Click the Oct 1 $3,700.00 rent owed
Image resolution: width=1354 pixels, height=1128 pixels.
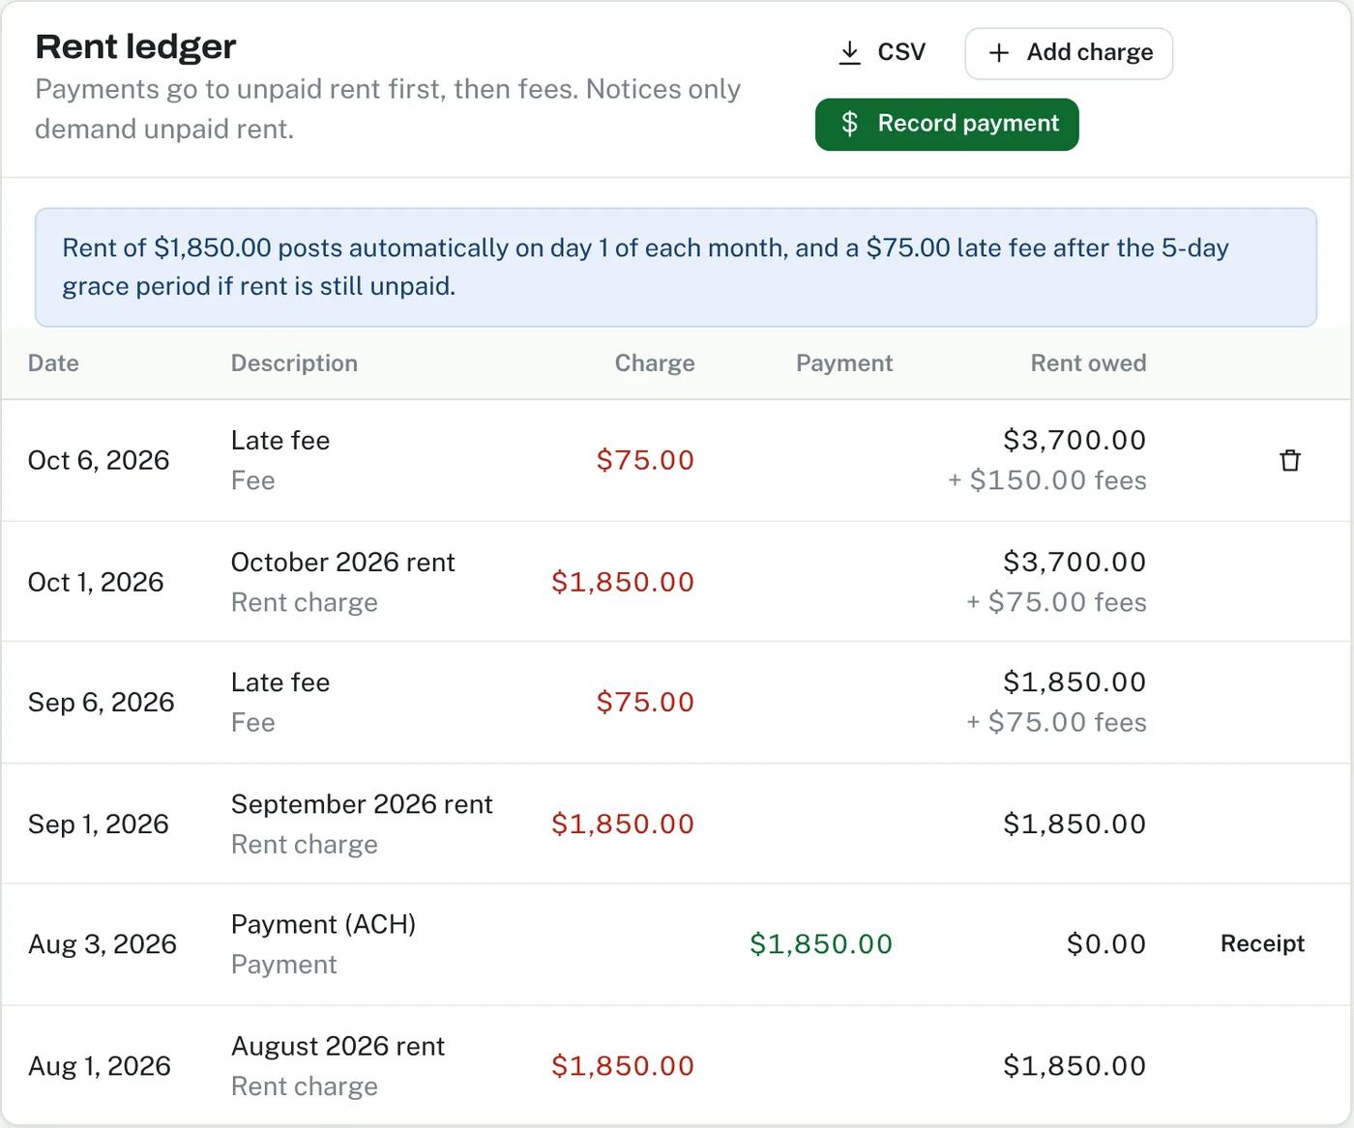click(1074, 562)
